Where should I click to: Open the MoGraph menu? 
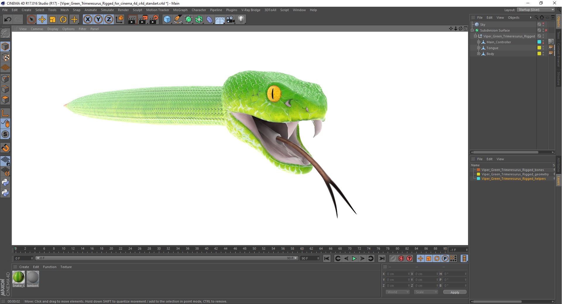[x=180, y=10]
